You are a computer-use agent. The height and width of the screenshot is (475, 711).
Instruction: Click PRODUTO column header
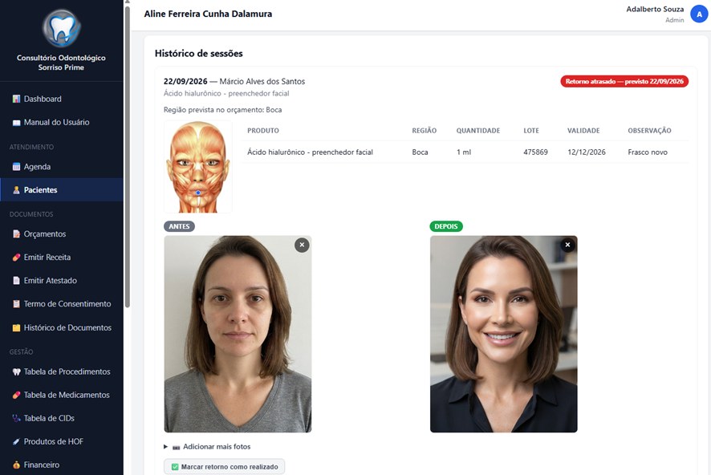(263, 131)
